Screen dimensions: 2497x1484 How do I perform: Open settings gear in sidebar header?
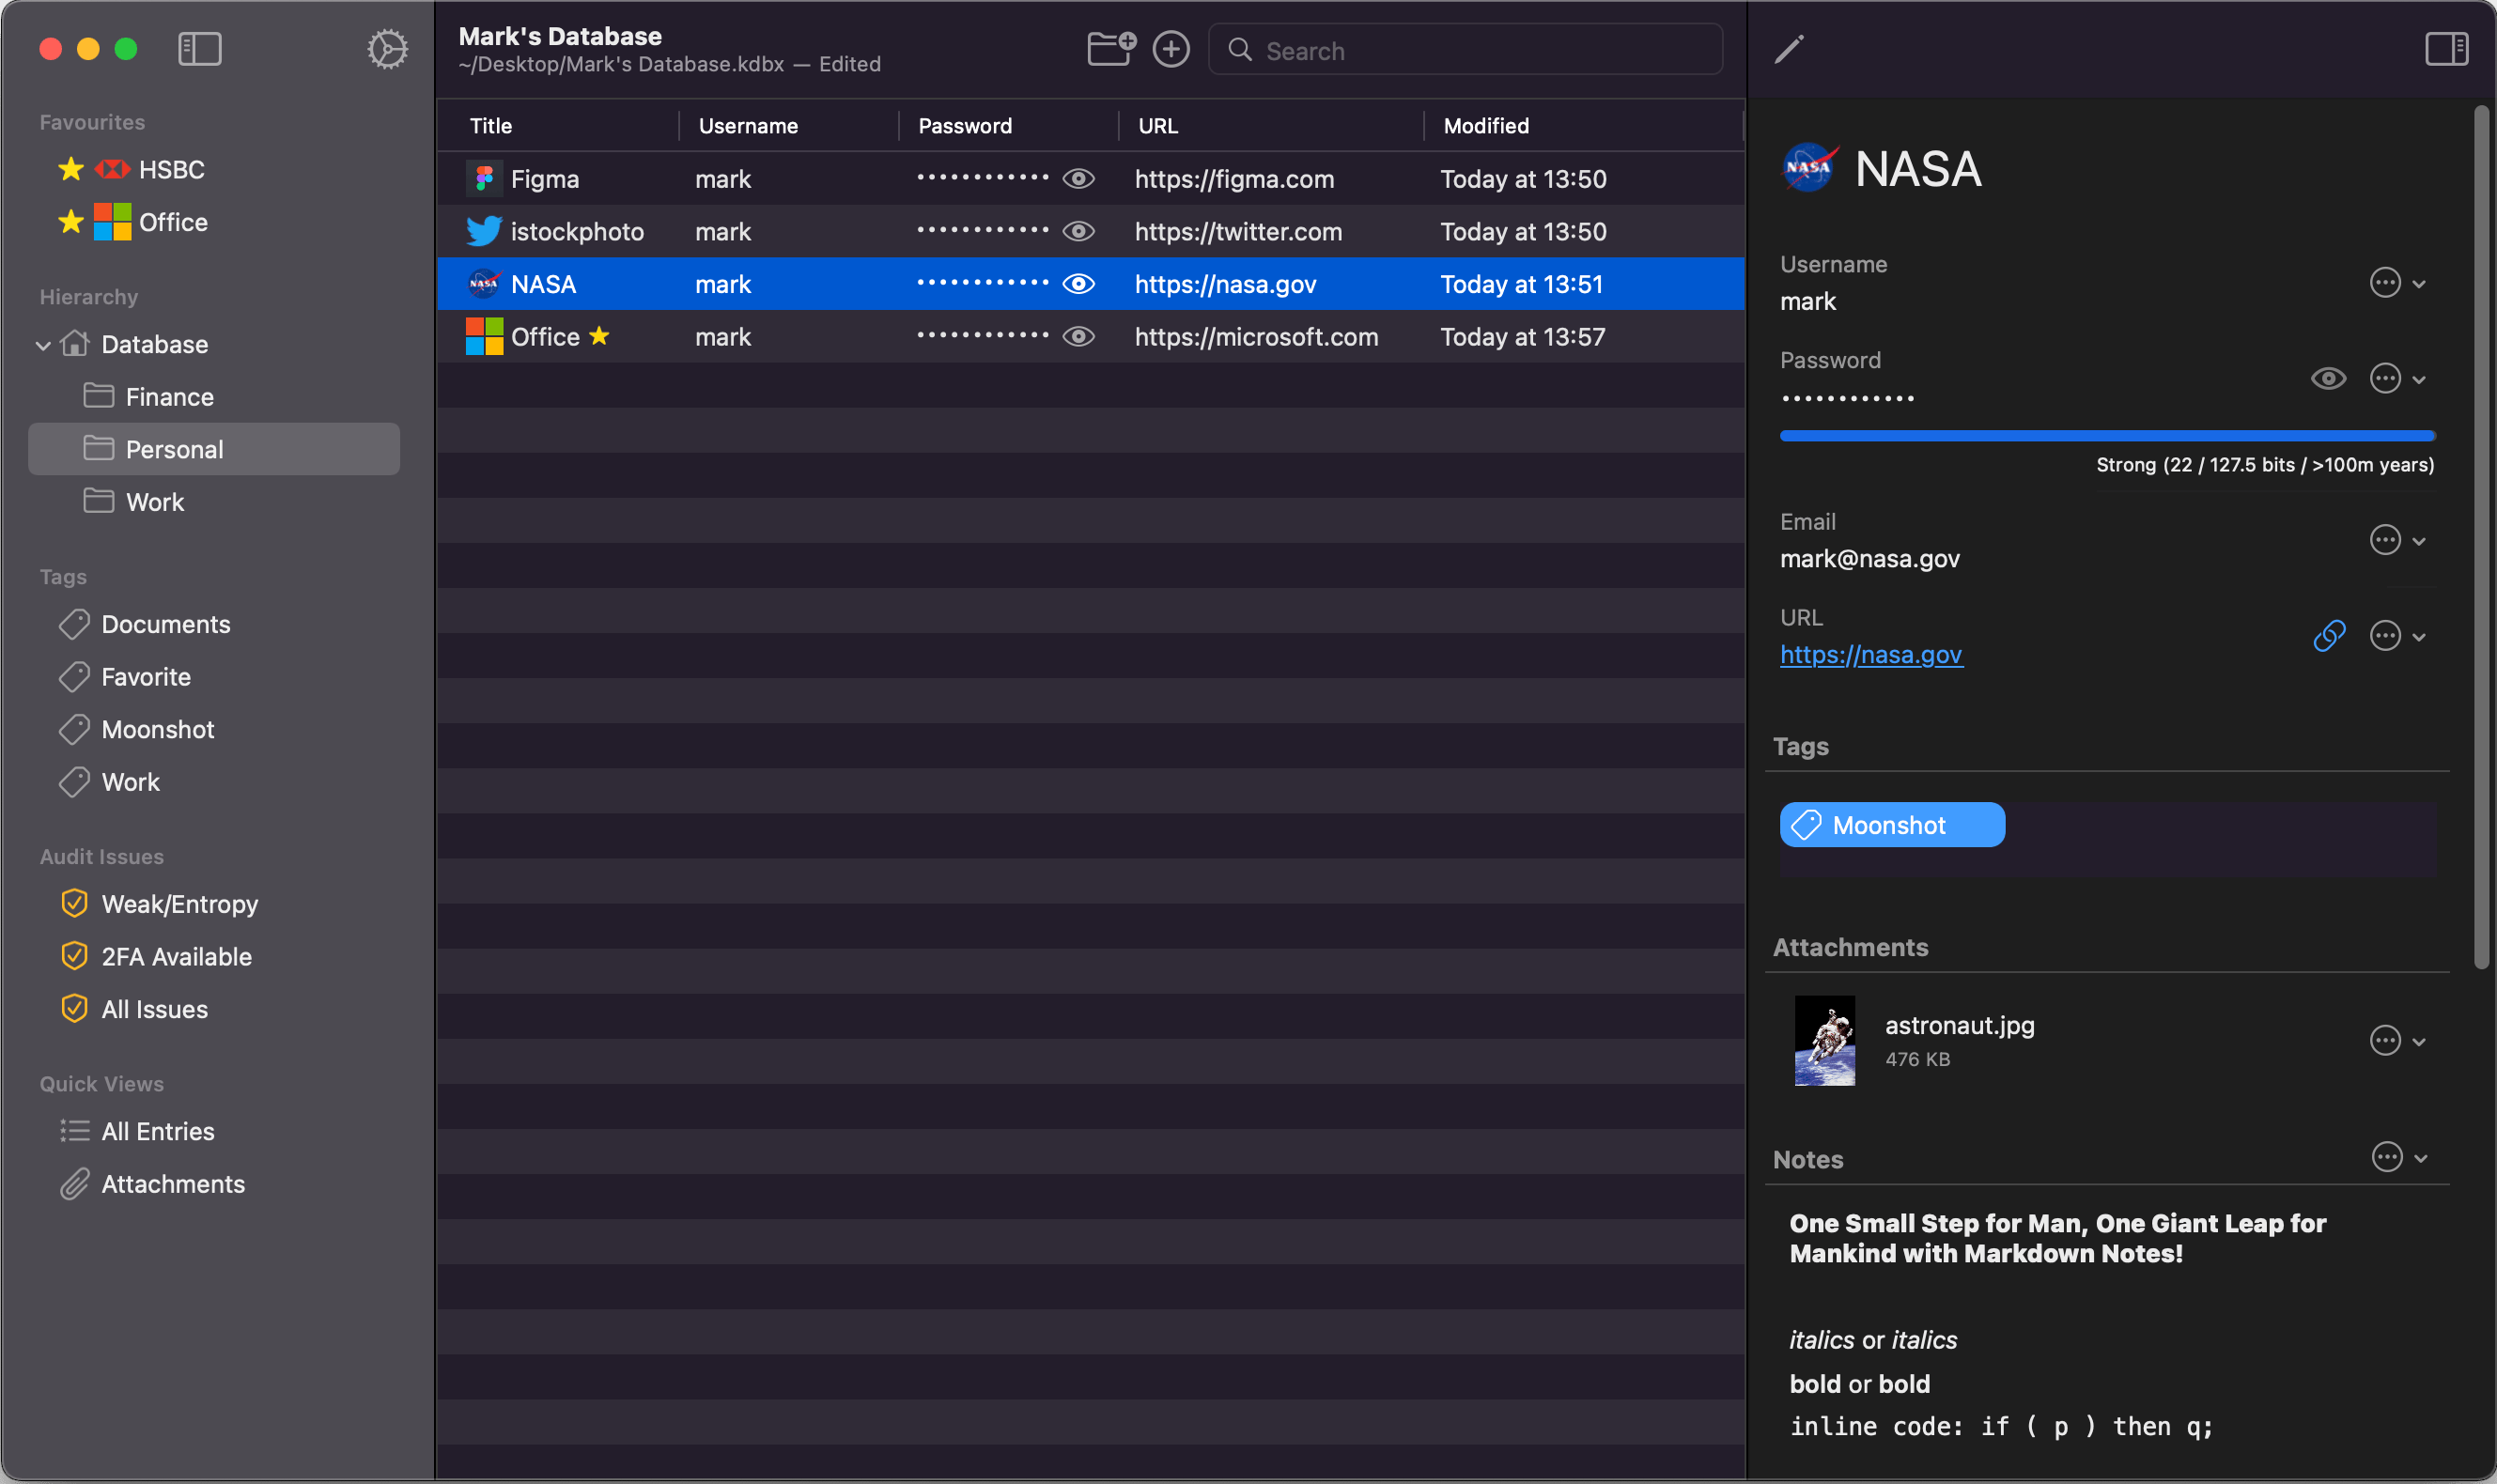coord(387,49)
